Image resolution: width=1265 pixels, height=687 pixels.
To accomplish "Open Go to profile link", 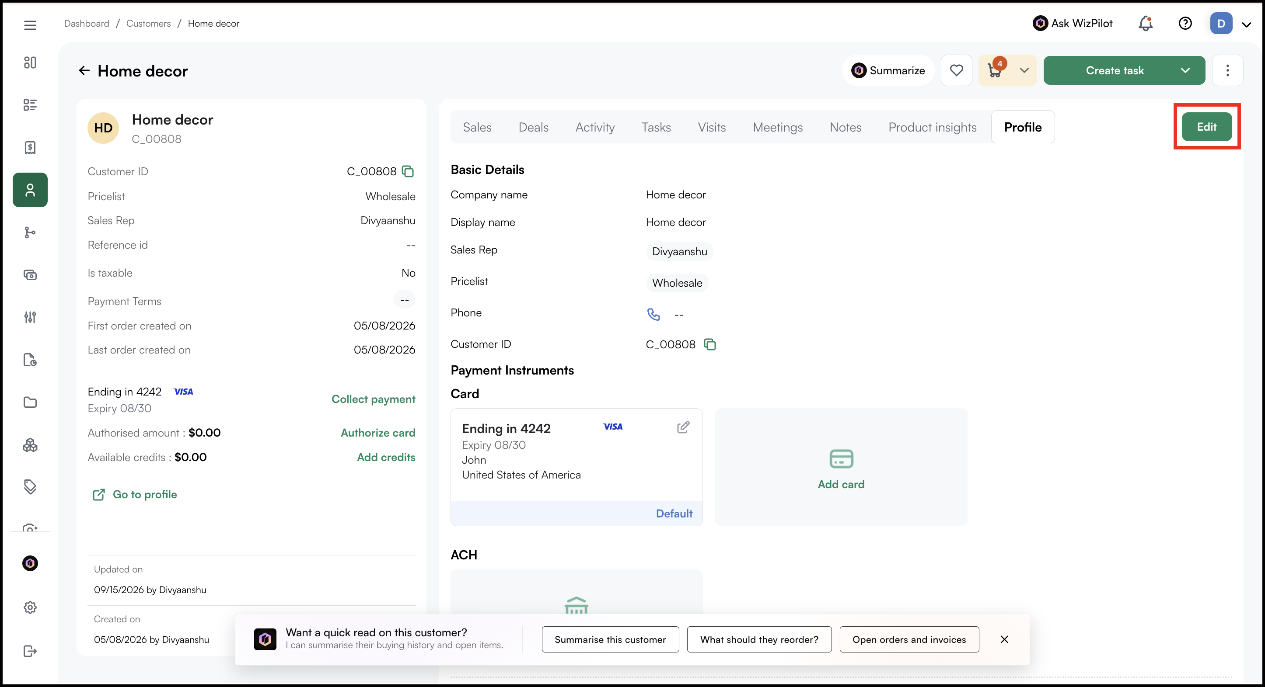I will (x=135, y=494).
